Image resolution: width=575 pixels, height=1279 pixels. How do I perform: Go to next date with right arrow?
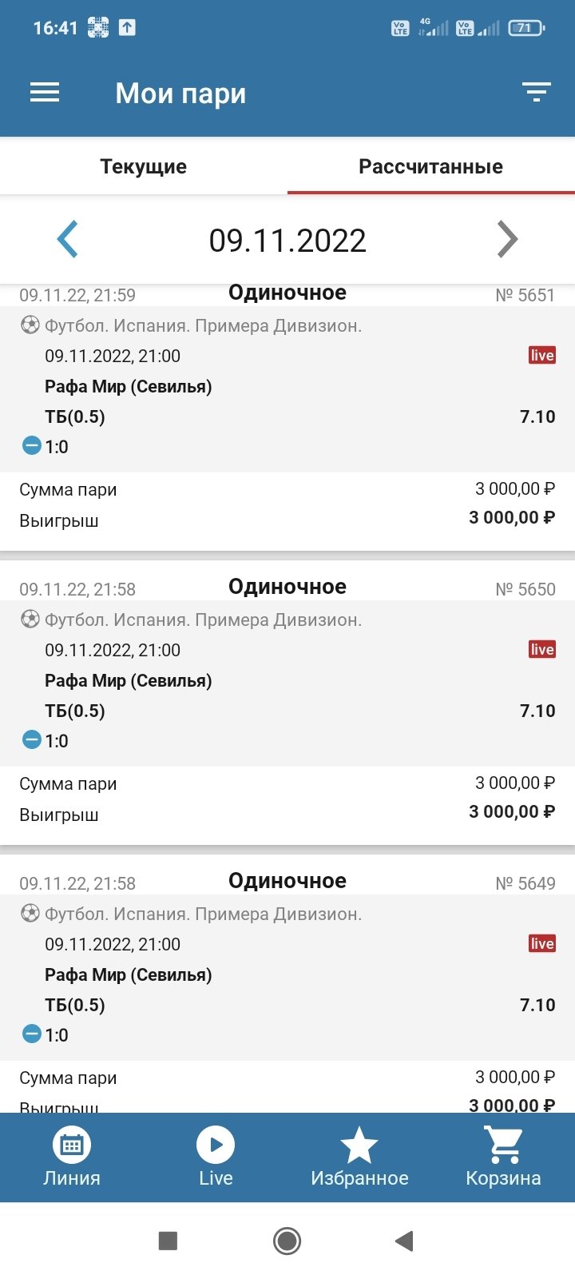(x=507, y=239)
